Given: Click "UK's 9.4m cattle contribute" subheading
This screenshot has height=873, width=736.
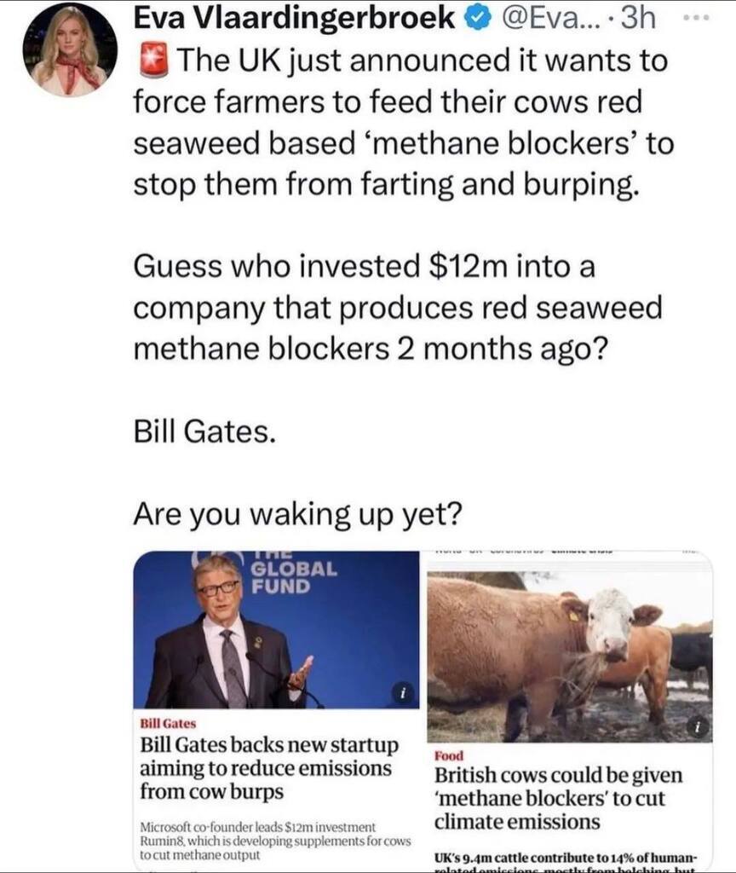Looking at the screenshot, I should pos(566,859).
